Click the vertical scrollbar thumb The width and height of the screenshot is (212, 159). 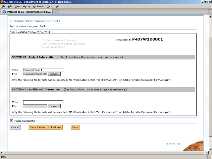point(210,86)
